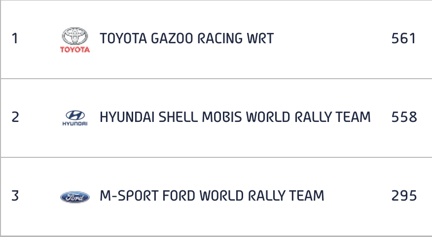Click the rank number 1
The image size is (432, 237).
pos(15,38)
